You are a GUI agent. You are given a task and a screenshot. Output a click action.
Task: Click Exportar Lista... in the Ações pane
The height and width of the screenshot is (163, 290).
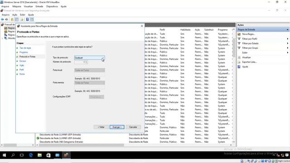pos(249,62)
